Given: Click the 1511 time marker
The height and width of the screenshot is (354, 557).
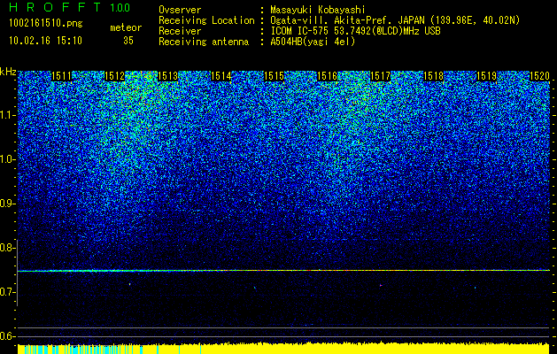Looking at the screenshot, I should pyautogui.click(x=61, y=76).
